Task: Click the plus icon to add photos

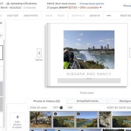Action: 18,117
